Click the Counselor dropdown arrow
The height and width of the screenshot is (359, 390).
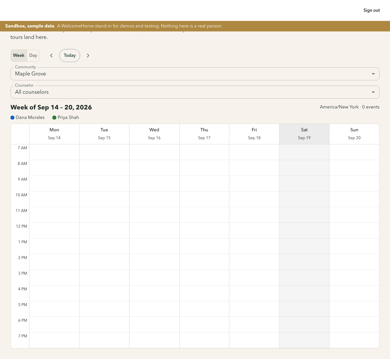pyautogui.click(x=373, y=92)
